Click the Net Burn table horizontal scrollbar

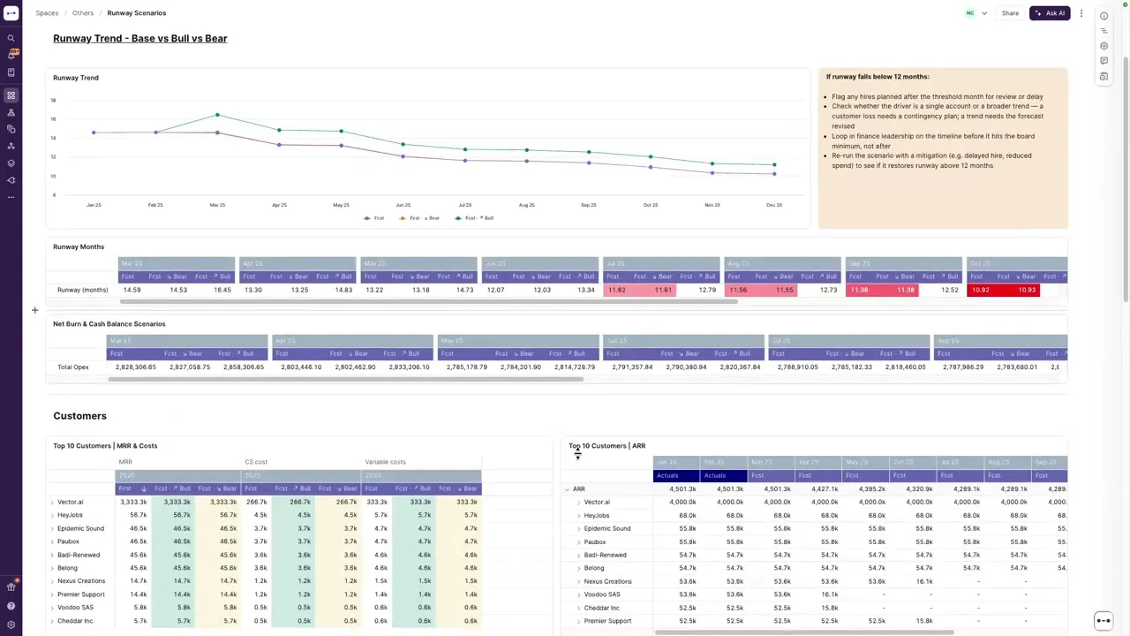(x=345, y=380)
